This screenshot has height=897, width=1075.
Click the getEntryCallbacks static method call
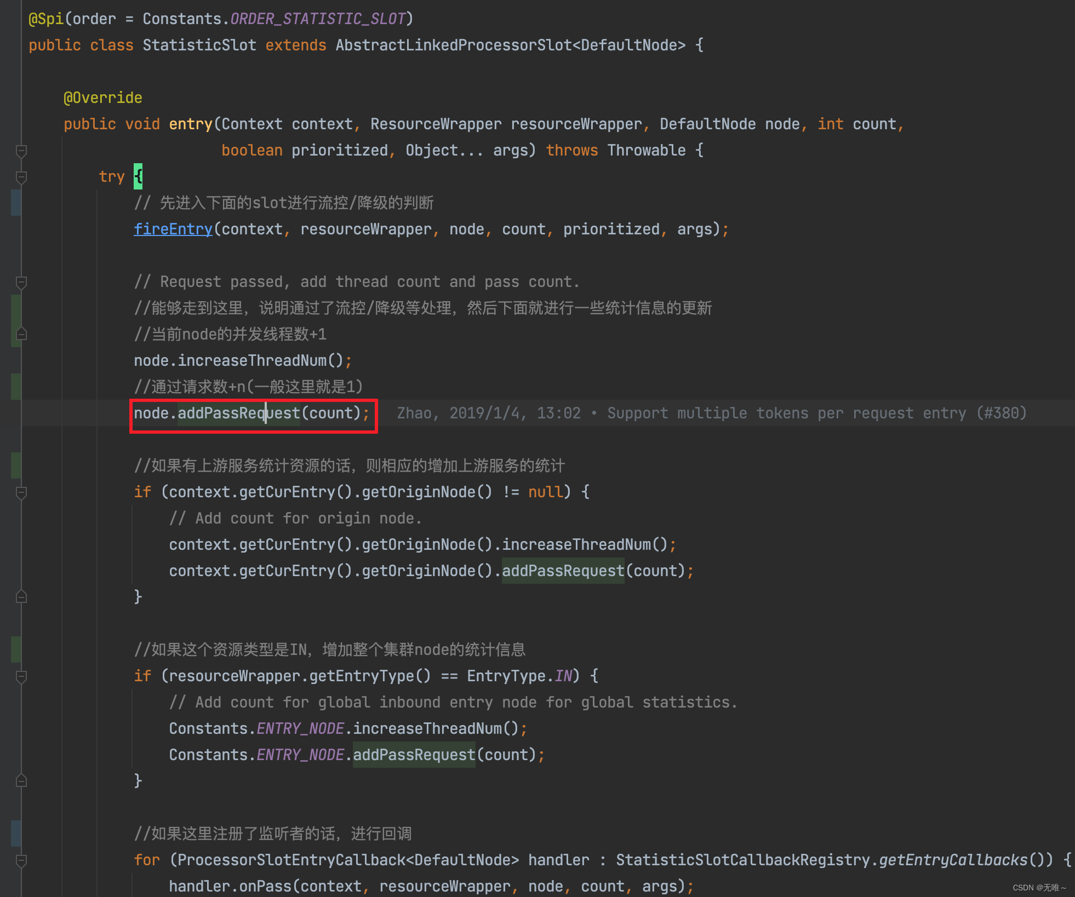[953, 860]
